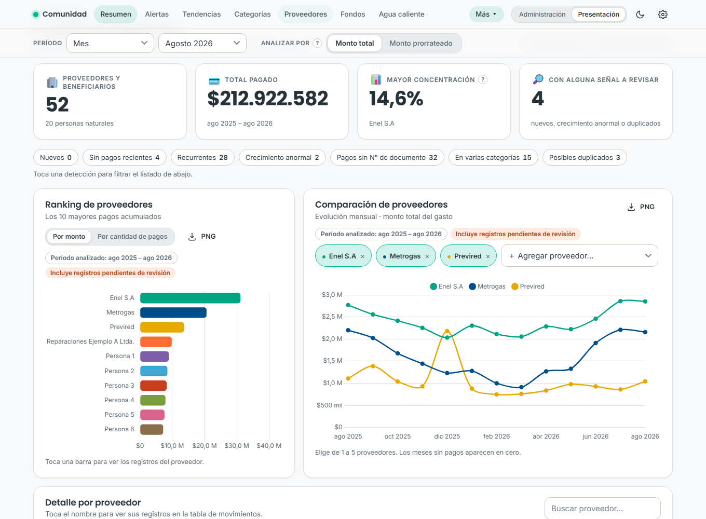Open the Mes period dropdown
This screenshot has width=706, height=519.
click(x=110, y=43)
